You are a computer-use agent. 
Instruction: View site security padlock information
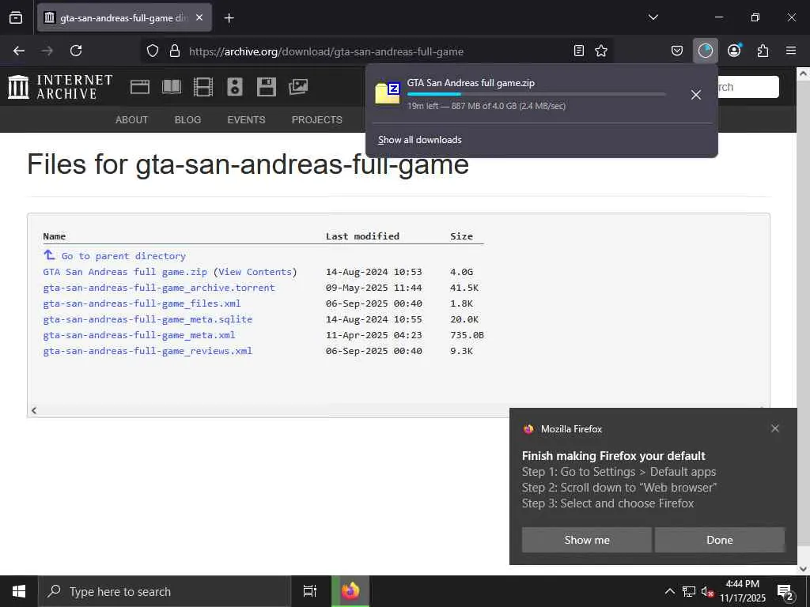tap(175, 51)
